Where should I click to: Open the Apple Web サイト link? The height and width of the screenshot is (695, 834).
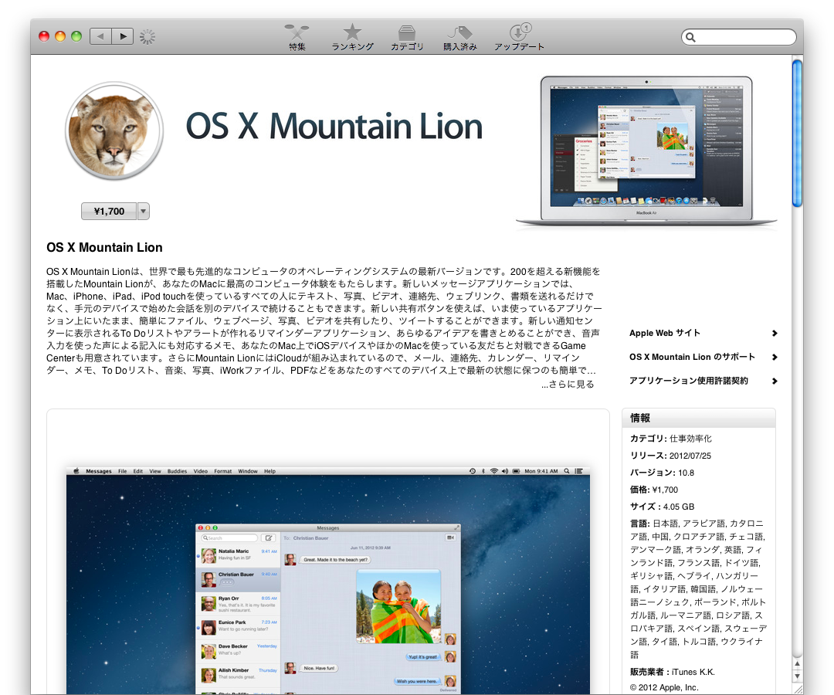(664, 333)
